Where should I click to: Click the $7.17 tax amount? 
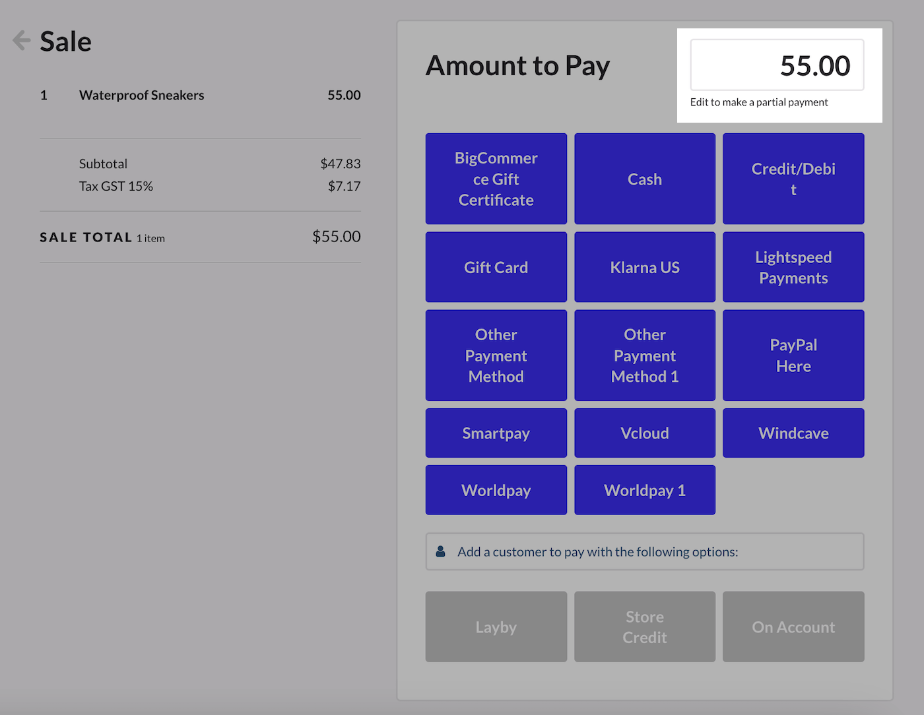(x=345, y=186)
